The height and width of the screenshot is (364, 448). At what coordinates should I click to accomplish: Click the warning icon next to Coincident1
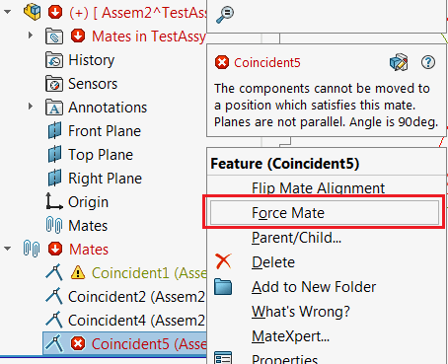coord(78,272)
